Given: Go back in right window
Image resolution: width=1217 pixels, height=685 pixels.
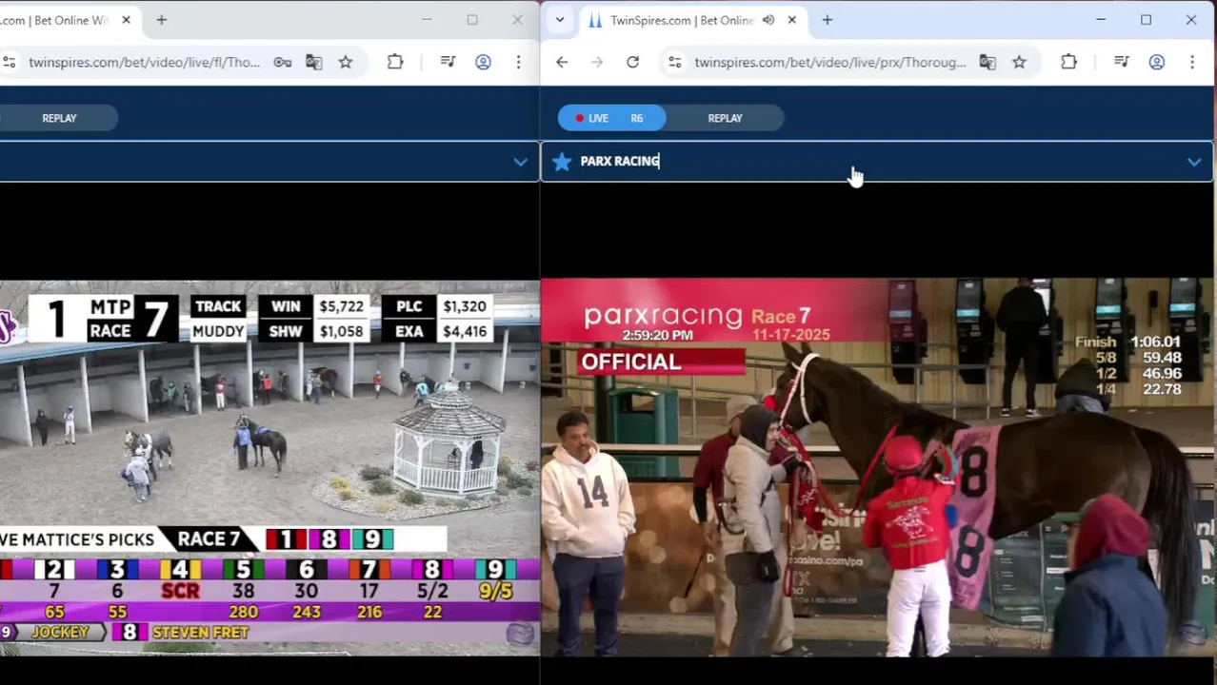Looking at the screenshot, I should [x=562, y=62].
